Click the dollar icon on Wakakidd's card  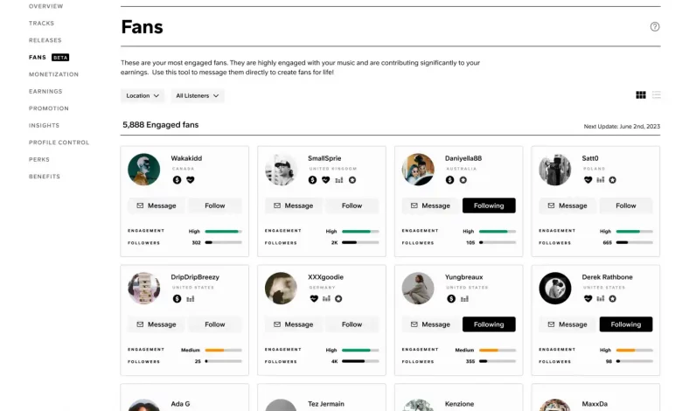pos(177,179)
